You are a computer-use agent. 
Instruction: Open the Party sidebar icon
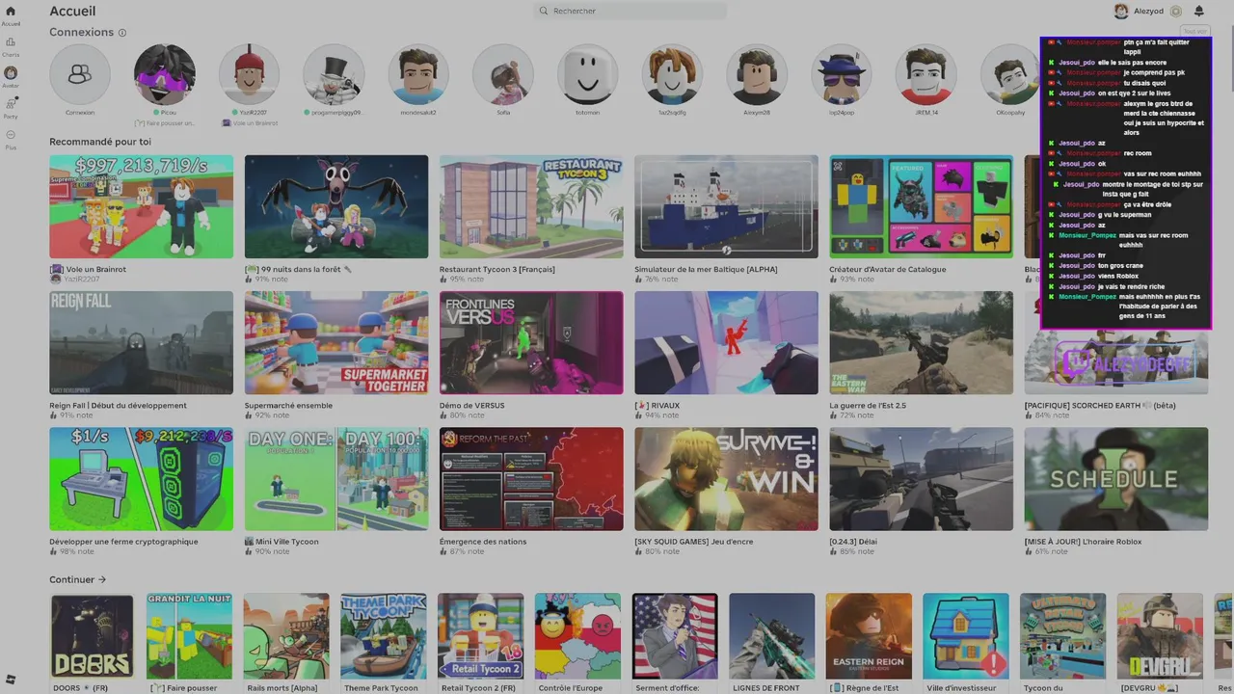[11, 104]
